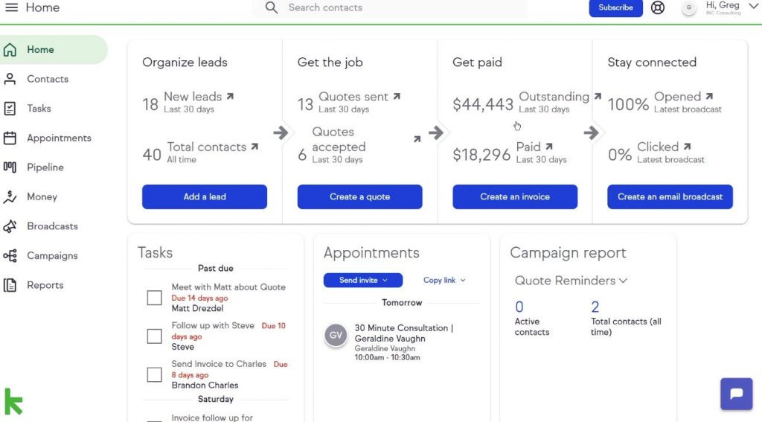Expand the Quote Reminders campaign selector

point(571,281)
